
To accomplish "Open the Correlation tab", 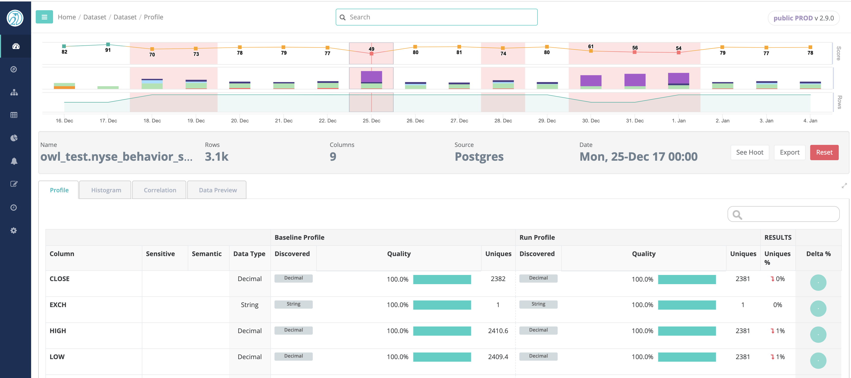I will [x=160, y=190].
